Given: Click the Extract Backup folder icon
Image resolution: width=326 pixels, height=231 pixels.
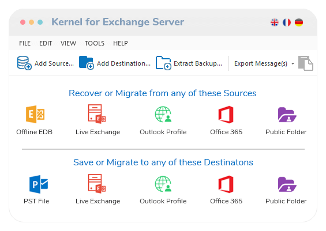Looking at the screenshot, I should click(x=163, y=63).
